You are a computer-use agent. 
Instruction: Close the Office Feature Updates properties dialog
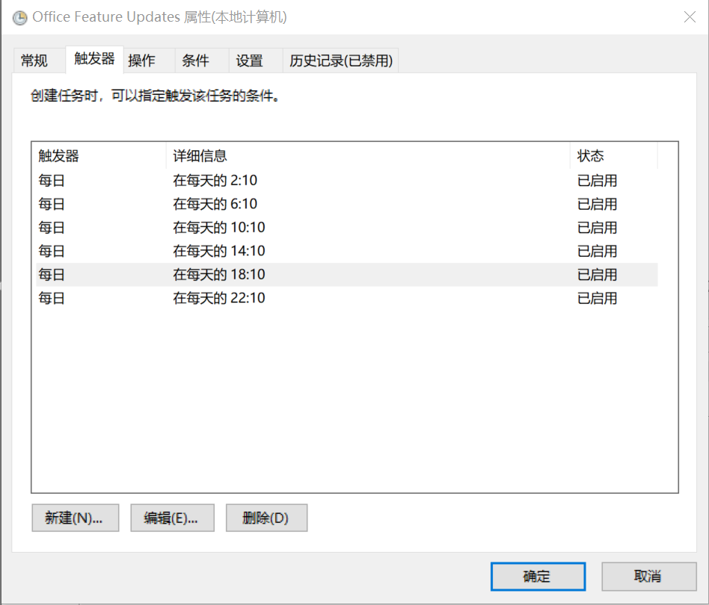[690, 17]
